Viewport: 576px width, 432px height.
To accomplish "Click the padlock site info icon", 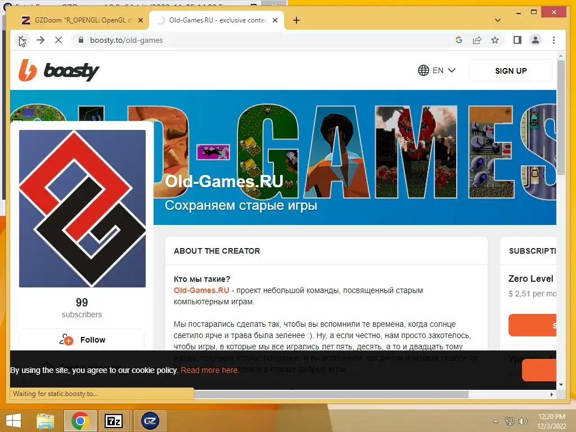I will coord(81,40).
